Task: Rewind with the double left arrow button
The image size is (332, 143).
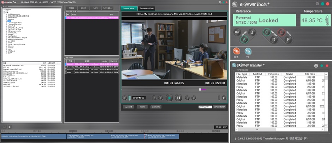Action: (187, 98)
